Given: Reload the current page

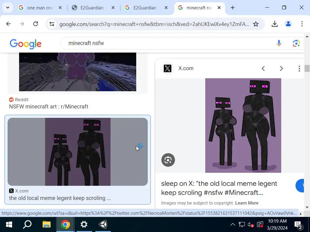Looking at the screenshot, I should pyautogui.click(x=36, y=24).
